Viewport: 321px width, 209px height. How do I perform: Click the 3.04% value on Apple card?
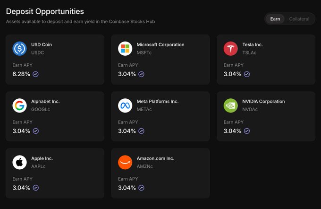pyautogui.click(x=21, y=188)
